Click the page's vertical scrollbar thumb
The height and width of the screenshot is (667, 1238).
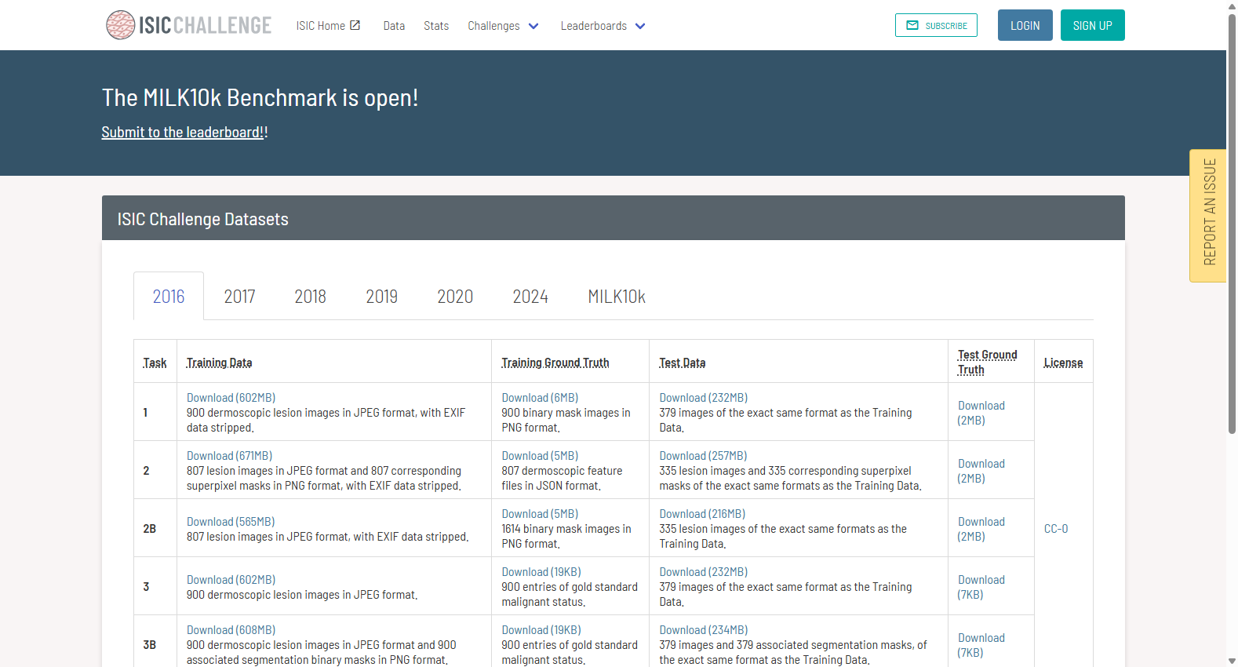[1232, 223]
